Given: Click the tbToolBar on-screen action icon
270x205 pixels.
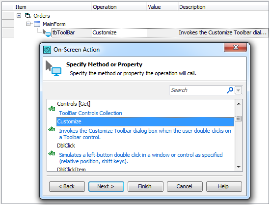Looking at the screenshot, I should [x=47, y=33].
